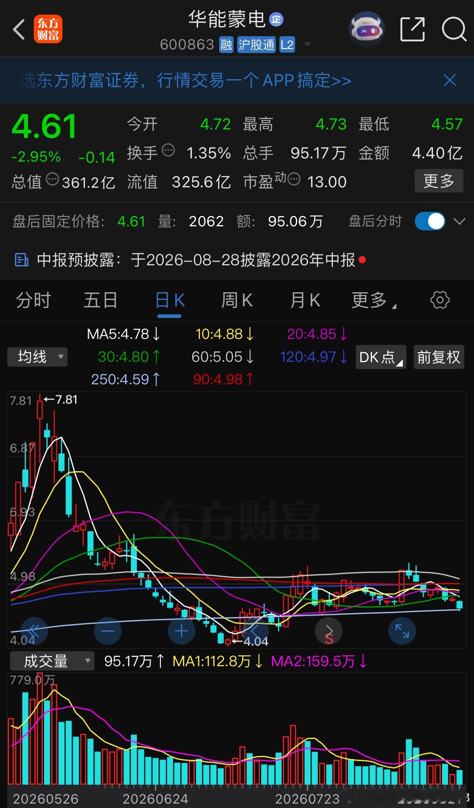Tap the stock code 600863
The image size is (474, 808).
coord(187,45)
